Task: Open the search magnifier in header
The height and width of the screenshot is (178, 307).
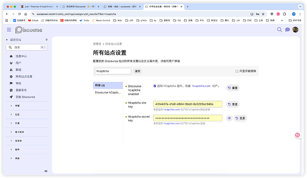Action: (279, 30)
